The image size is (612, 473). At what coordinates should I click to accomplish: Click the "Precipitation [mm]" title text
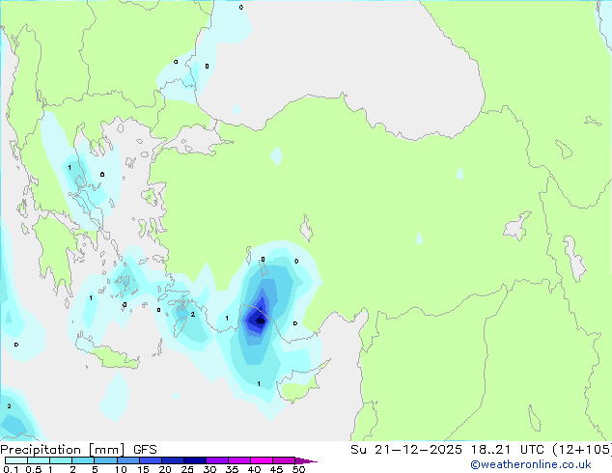pyautogui.click(x=63, y=450)
